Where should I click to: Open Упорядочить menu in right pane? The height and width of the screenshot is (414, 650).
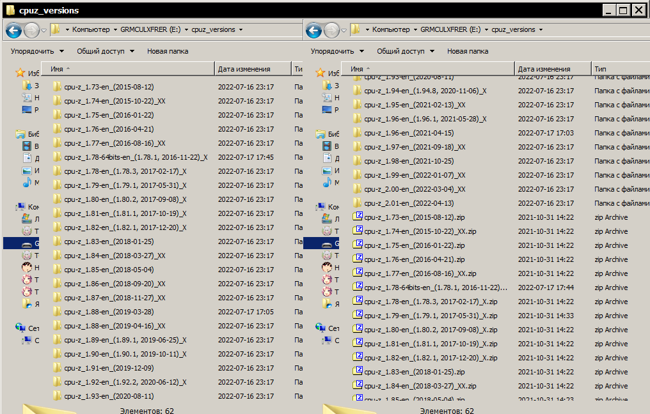[337, 51]
